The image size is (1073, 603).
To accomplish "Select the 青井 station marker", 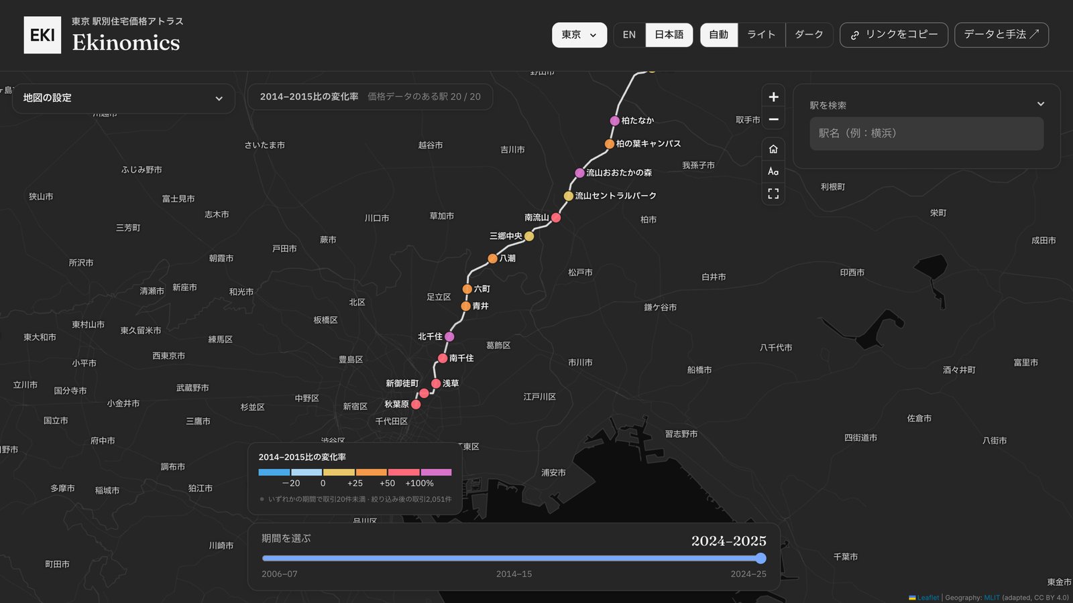I will 465,306.
